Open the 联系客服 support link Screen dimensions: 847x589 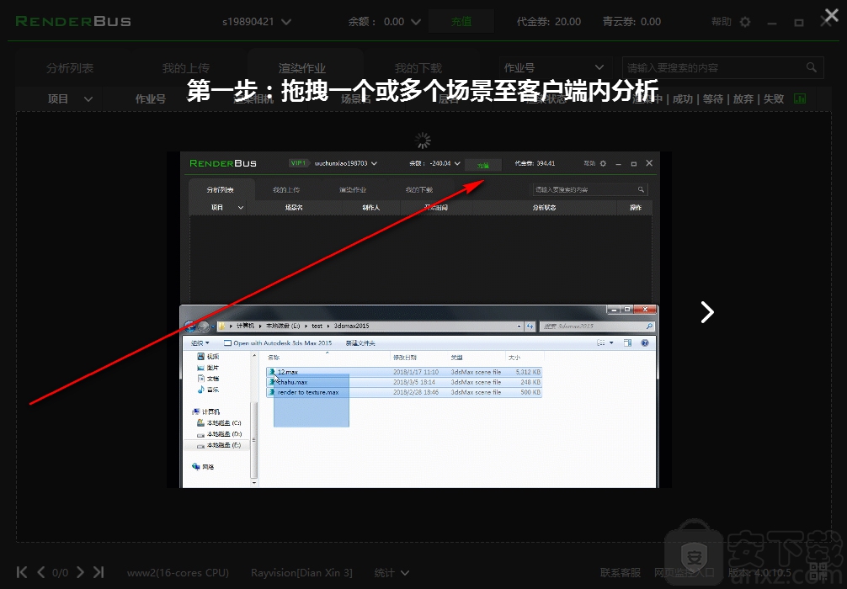(x=621, y=573)
